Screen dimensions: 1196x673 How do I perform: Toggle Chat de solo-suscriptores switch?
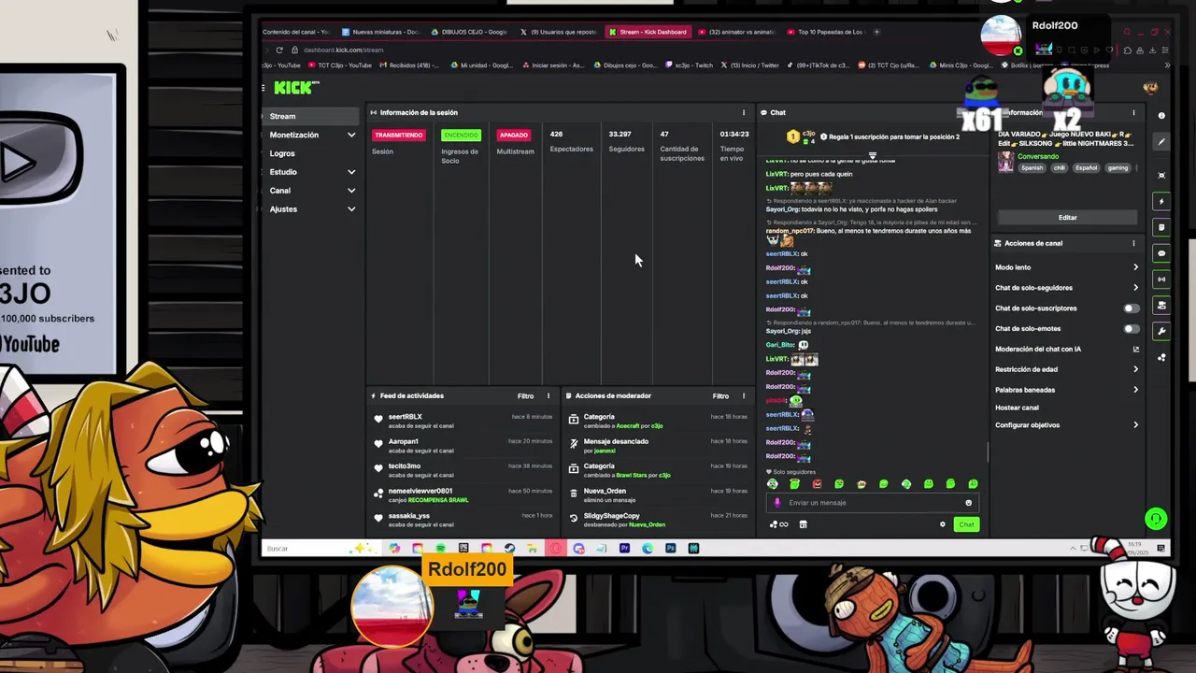[x=1131, y=308]
